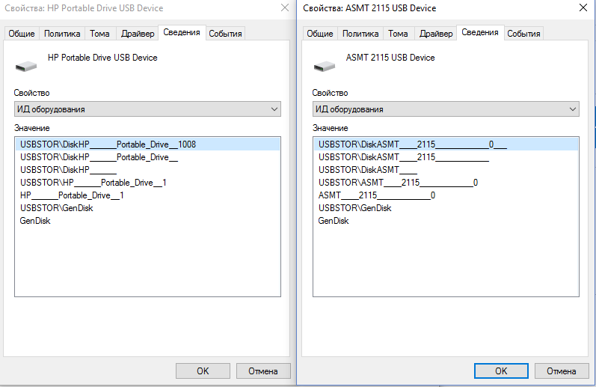Close the ASMT 2115 properties window
The image size is (596, 387).
(x=582, y=8)
